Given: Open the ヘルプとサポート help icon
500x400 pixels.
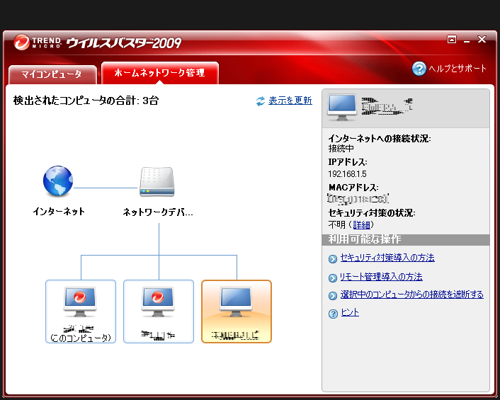Looking at the screenshot, I should 419,69.
